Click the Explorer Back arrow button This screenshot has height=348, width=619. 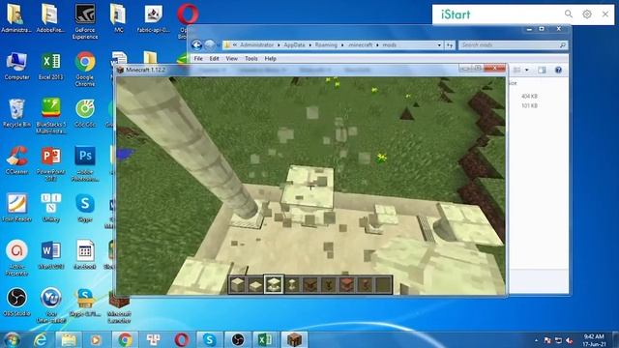coord(196,45)
